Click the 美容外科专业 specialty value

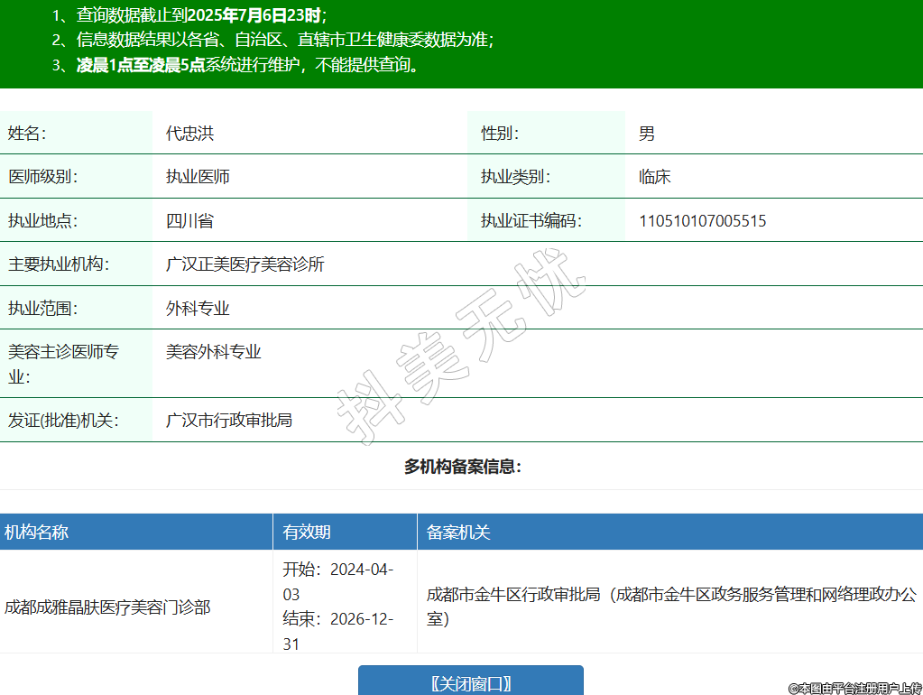[x=213, y=352]
